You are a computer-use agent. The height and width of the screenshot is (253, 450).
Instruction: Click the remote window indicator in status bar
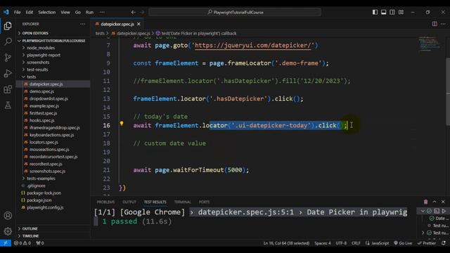(6, 243)
